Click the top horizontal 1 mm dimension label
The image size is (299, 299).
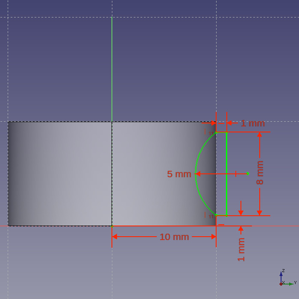[x=252, y=123]
